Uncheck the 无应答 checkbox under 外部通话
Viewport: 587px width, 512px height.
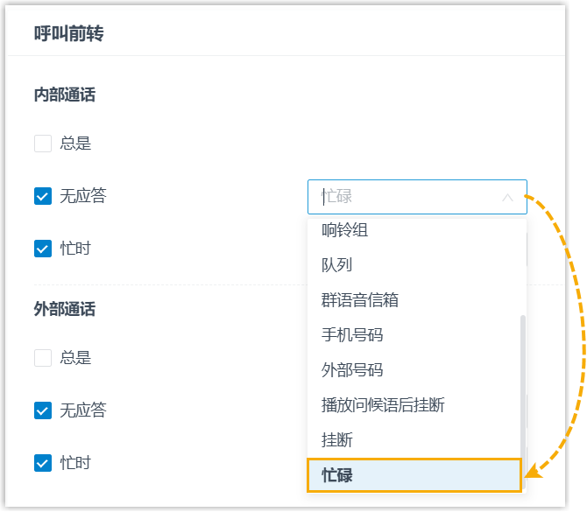[x=43, y=410]
